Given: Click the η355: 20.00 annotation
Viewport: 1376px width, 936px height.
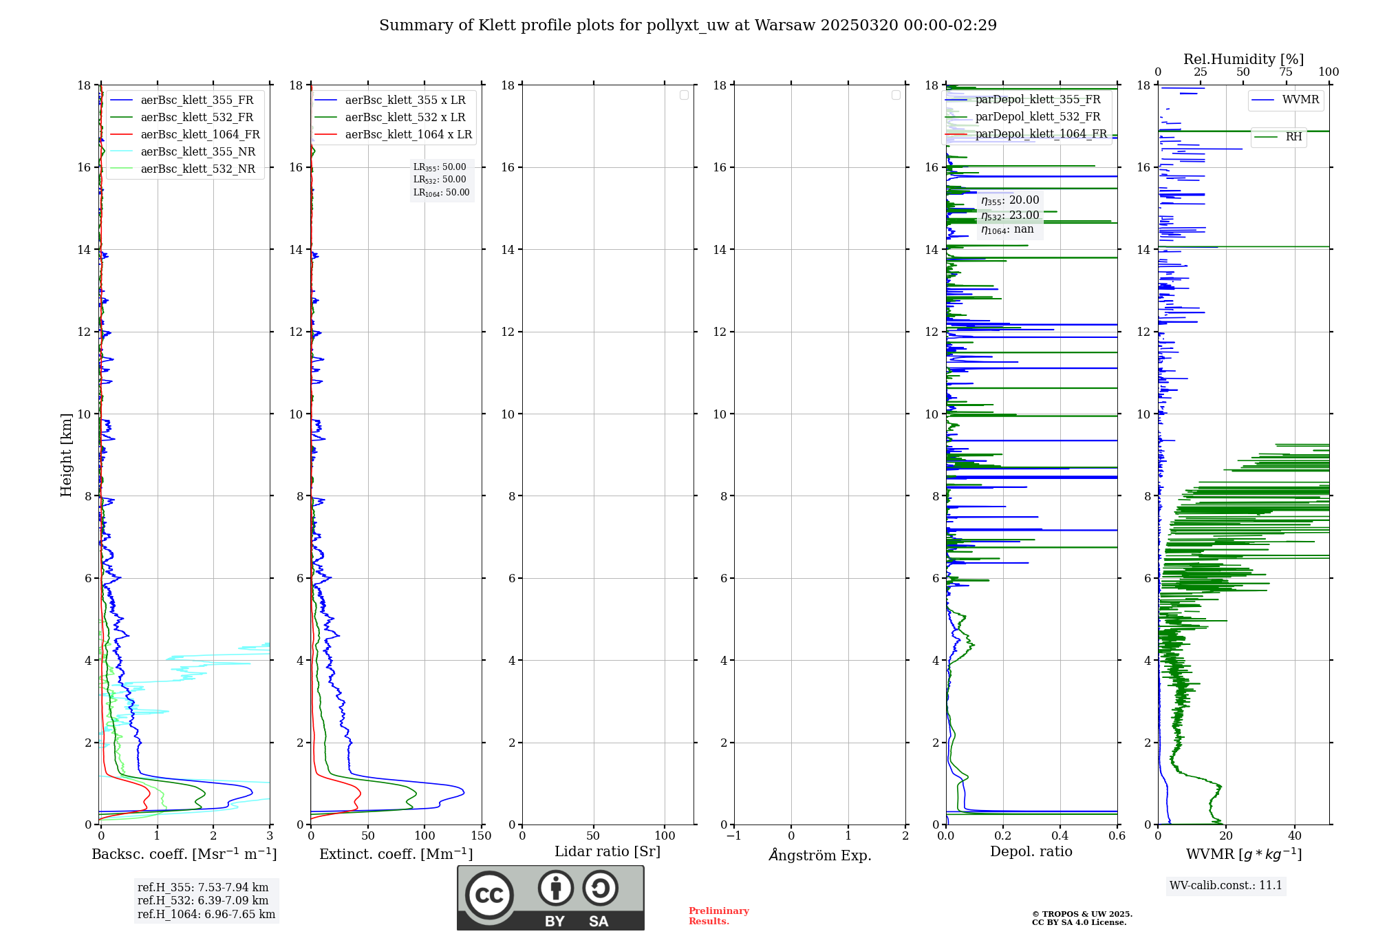Looking at the screenshot, I should pyautogui.click(x=1010, y=200).
